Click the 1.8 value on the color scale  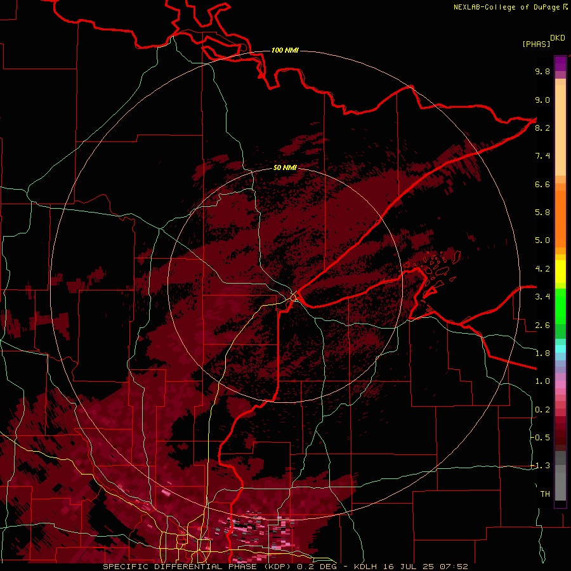(x=542, y=353)
